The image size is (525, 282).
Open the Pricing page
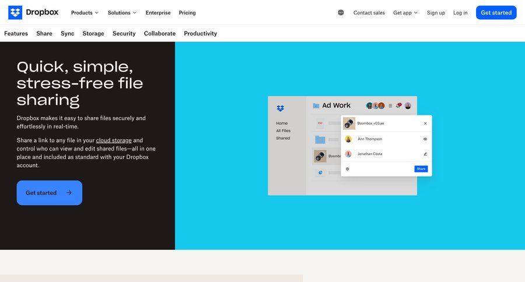click(x=187, y=13)
